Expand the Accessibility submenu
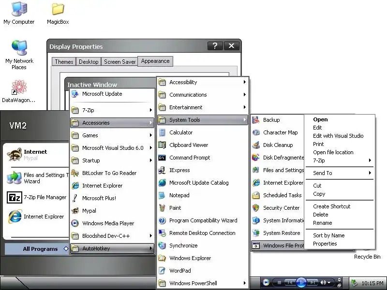 [x=202, y=82]
